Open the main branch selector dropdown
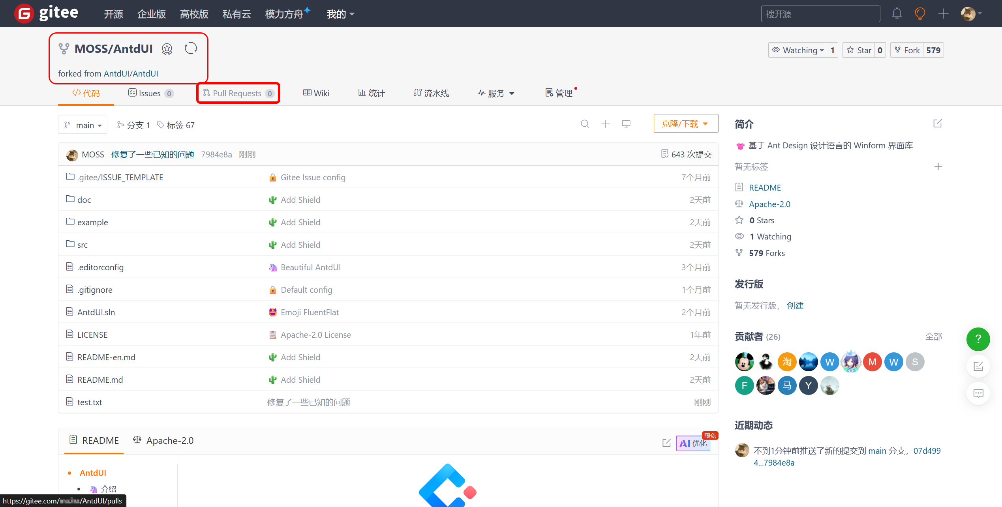This screenshot has height=507, width=1002. pos(83,125)
